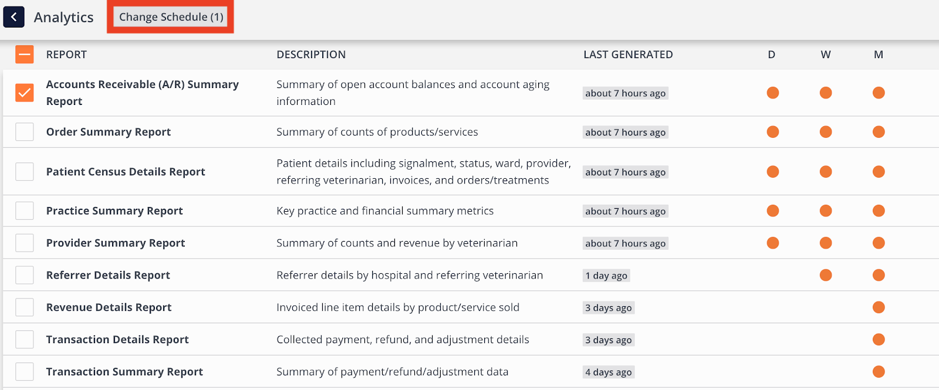Viewport: 939px width, 390px height.
Task: Click monthly dot for Revenue Details Report
Action: click(x=879, y=307)
